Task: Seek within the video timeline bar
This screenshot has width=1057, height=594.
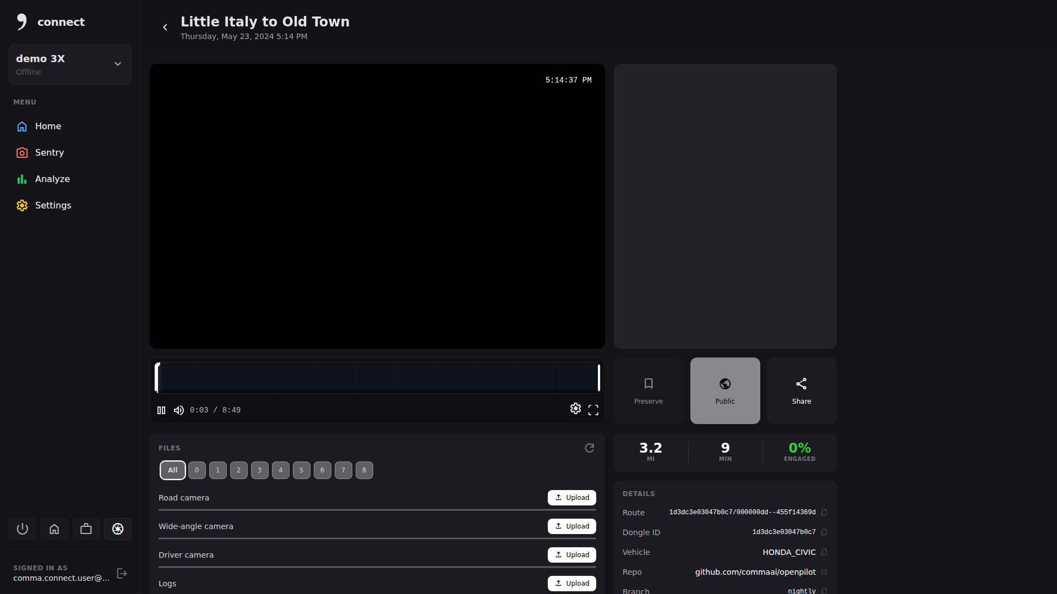Action: tap(377, 378)
